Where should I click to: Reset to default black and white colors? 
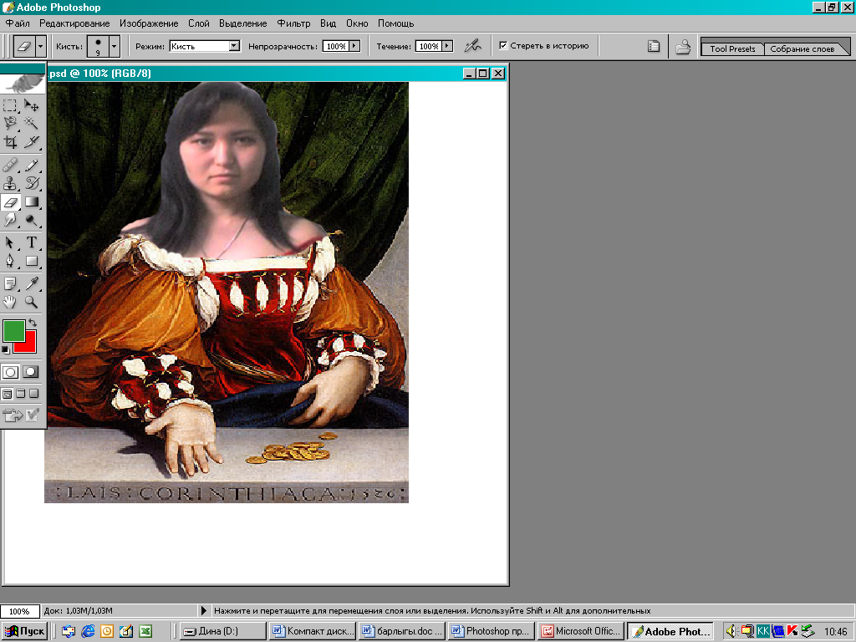[x=6, y=349]
